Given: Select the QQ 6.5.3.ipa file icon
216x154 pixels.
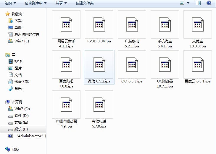Looking at the screenshot, I should click(132, 64).
